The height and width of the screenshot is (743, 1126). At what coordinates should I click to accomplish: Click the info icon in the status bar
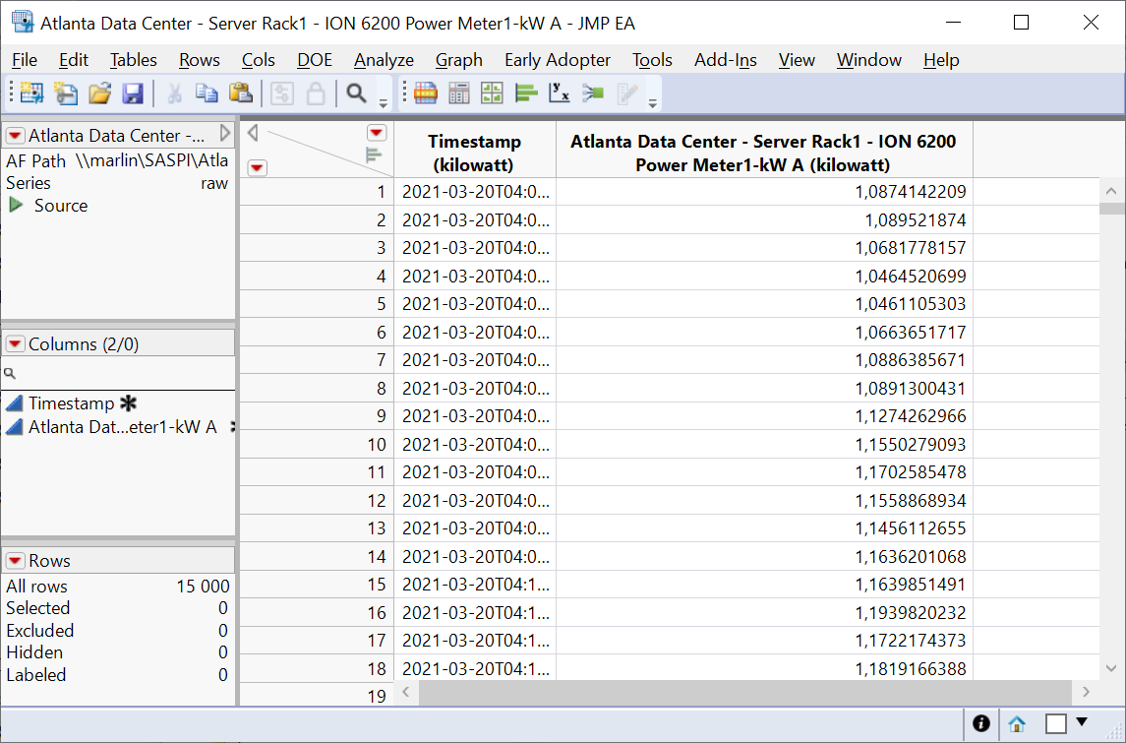coord(981,723)
